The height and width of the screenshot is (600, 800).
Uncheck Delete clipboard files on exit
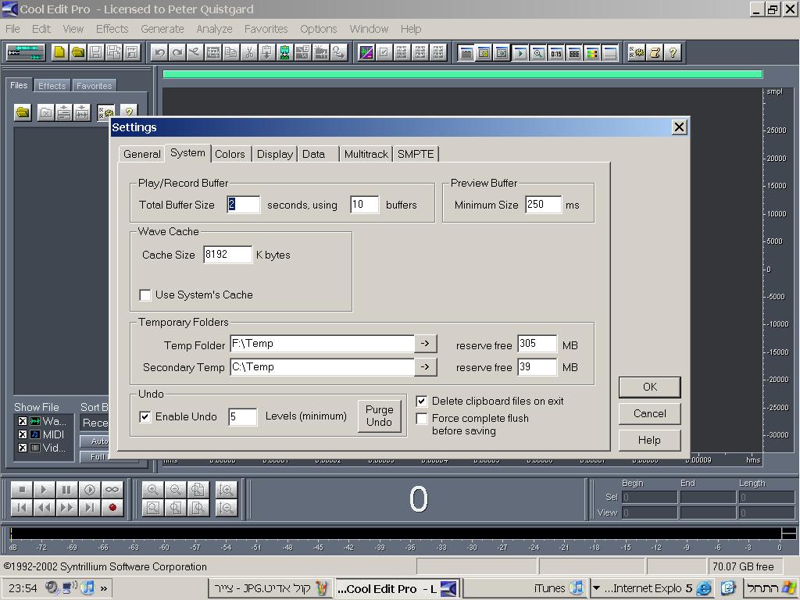[x=421, y=401]
